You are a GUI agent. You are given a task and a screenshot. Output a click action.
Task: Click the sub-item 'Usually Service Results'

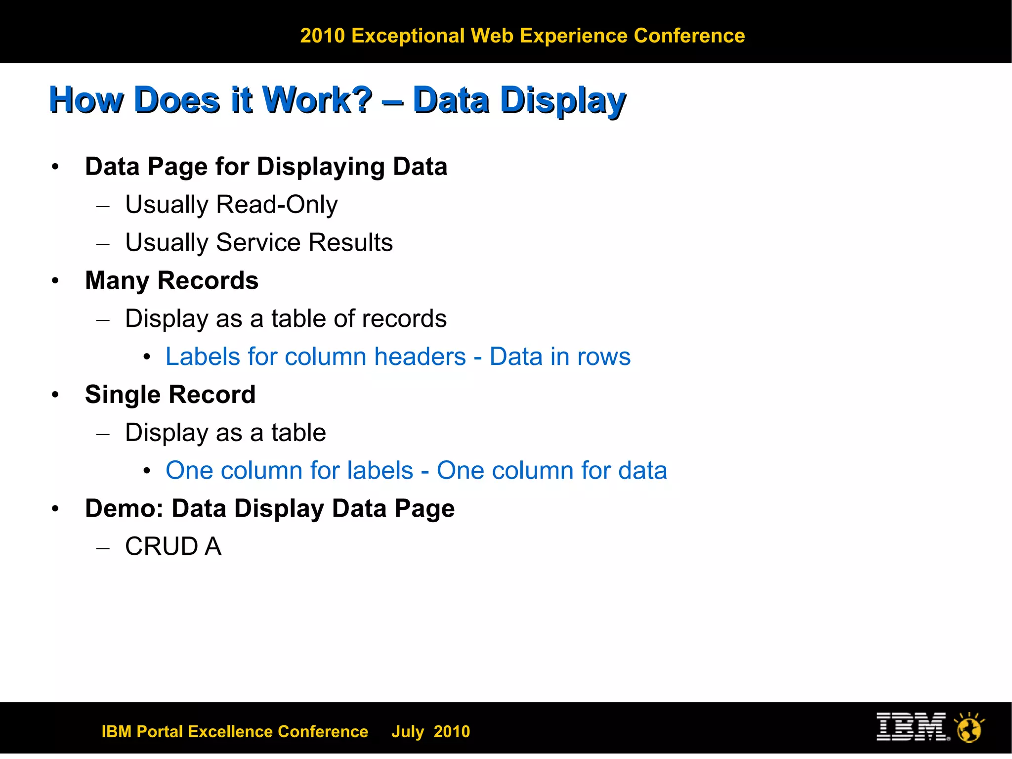[x=259, y=243]
